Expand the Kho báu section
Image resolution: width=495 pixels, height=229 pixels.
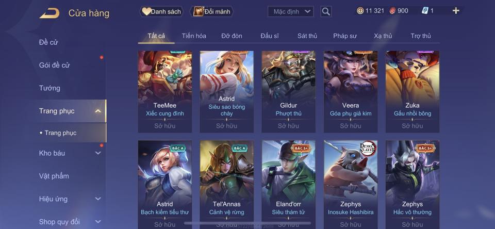(98, 153)
